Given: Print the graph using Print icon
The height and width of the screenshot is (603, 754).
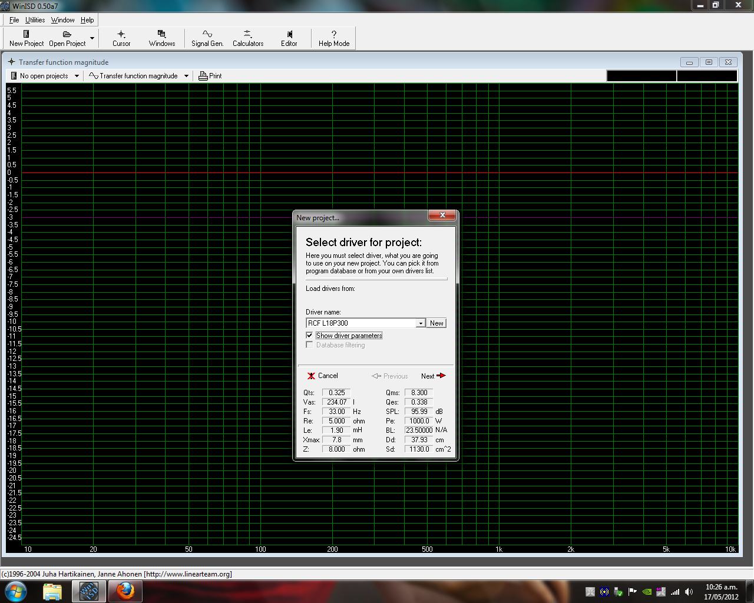Looking at the screenshot, I should point(210,76).
